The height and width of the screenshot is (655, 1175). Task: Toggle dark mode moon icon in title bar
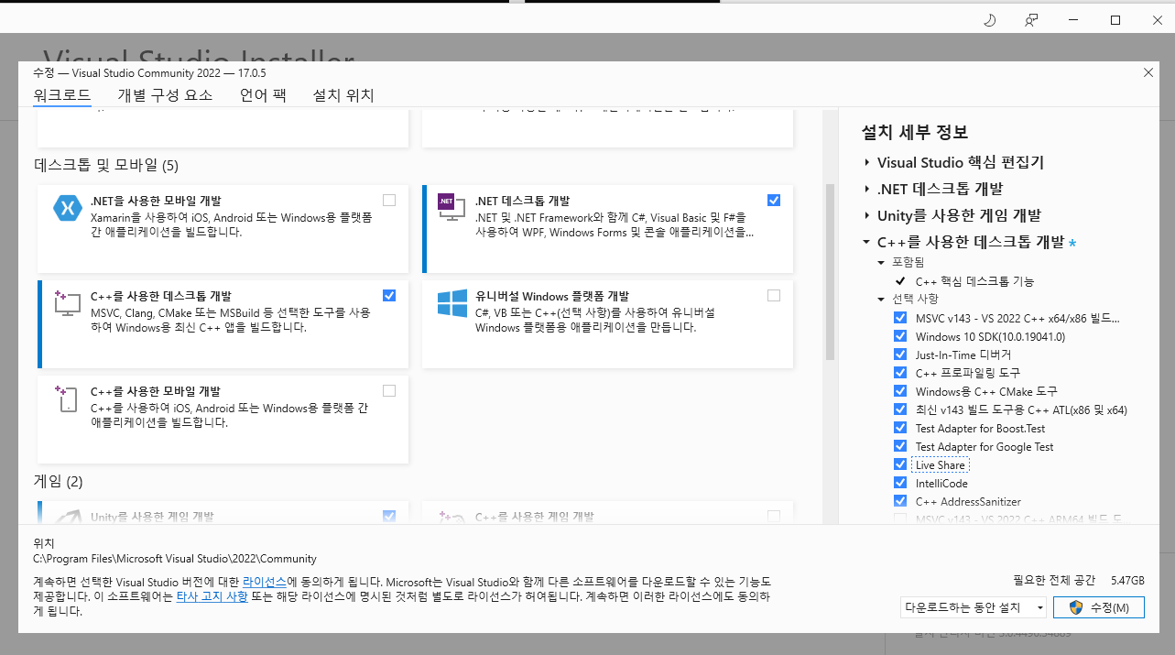pyautogui.click(x=989, y=20)
